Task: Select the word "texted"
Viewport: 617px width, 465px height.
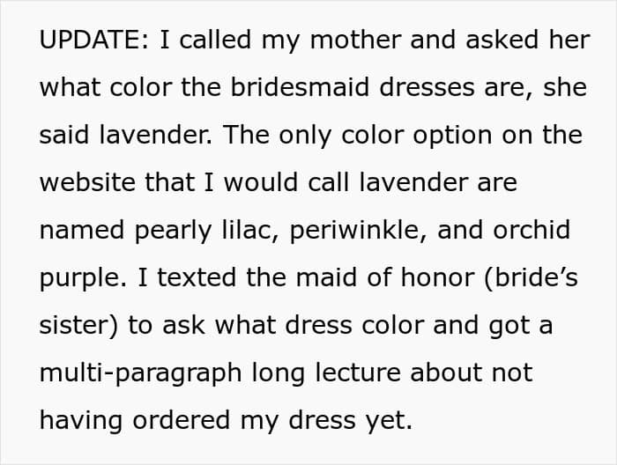Action: coord(197,277)
